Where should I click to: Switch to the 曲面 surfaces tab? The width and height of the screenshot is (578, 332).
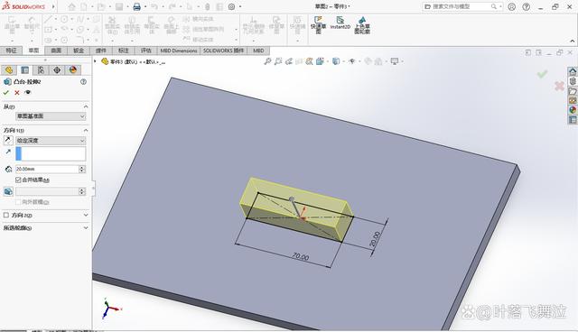click(56, 51)
